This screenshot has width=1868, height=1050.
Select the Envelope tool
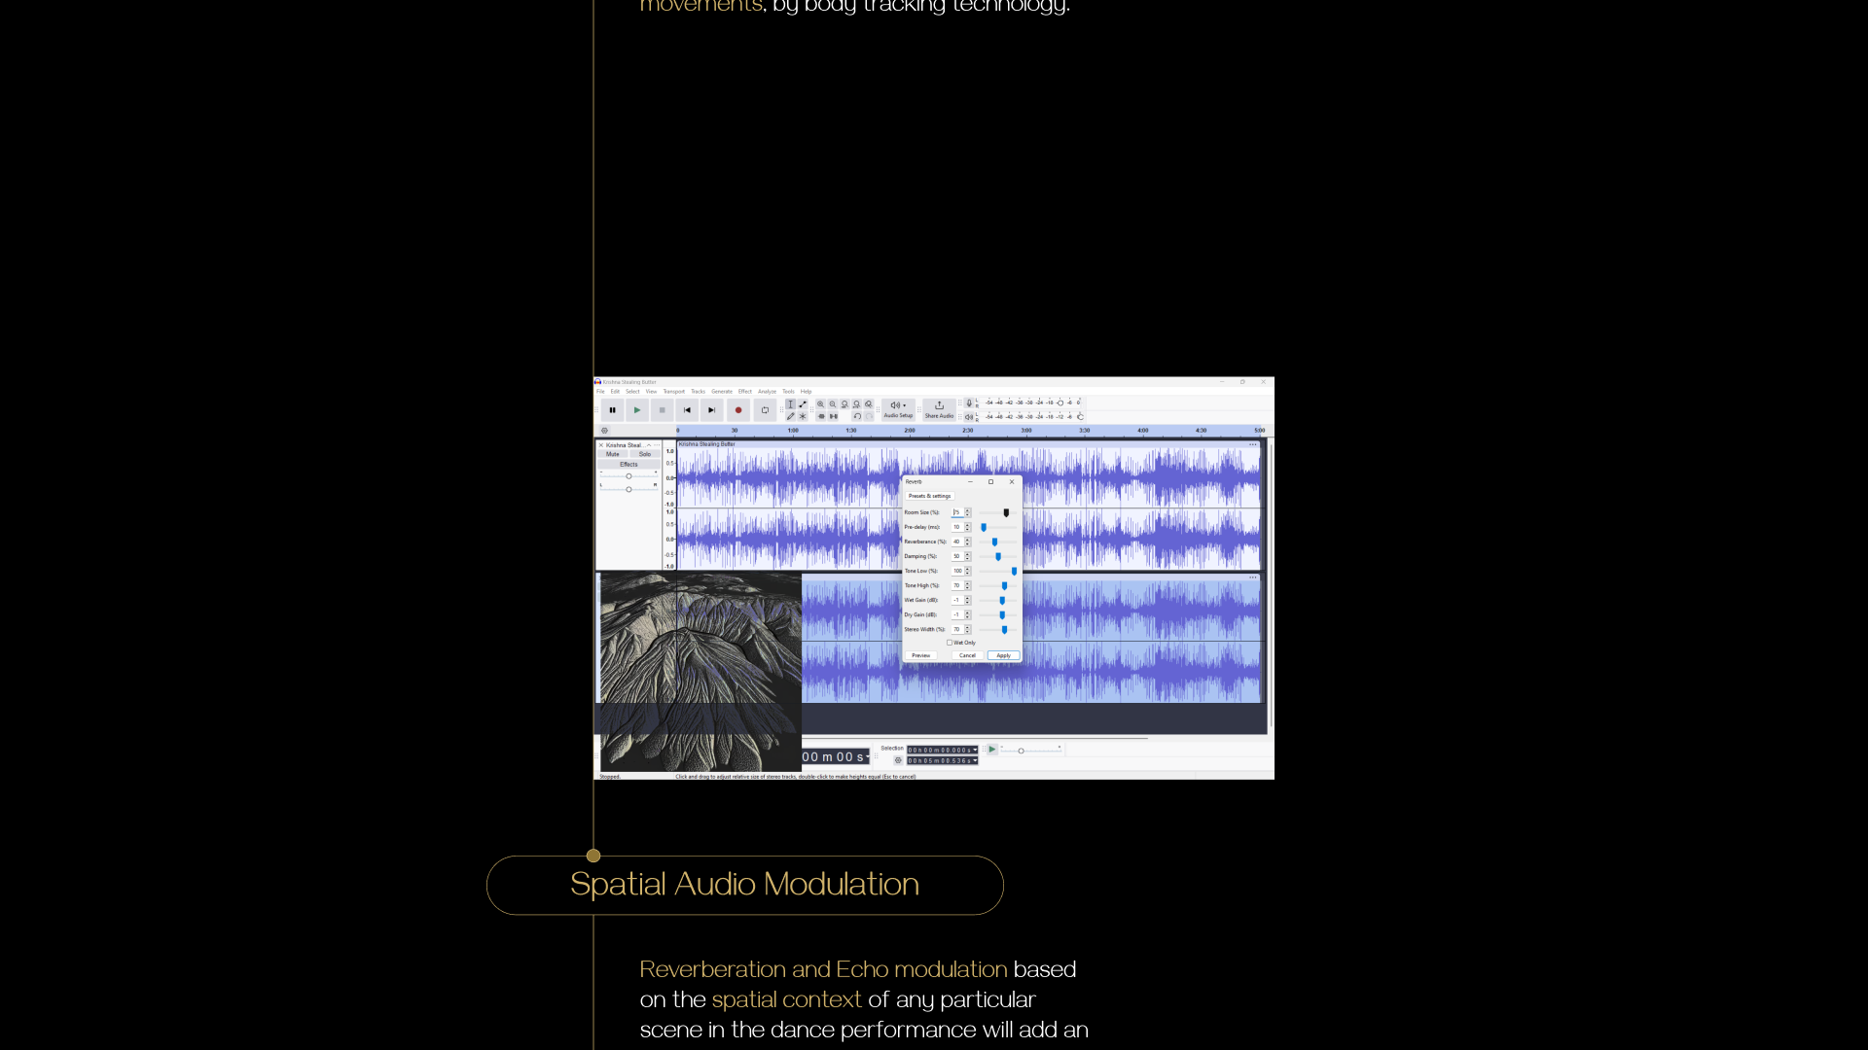coord(803,404)
